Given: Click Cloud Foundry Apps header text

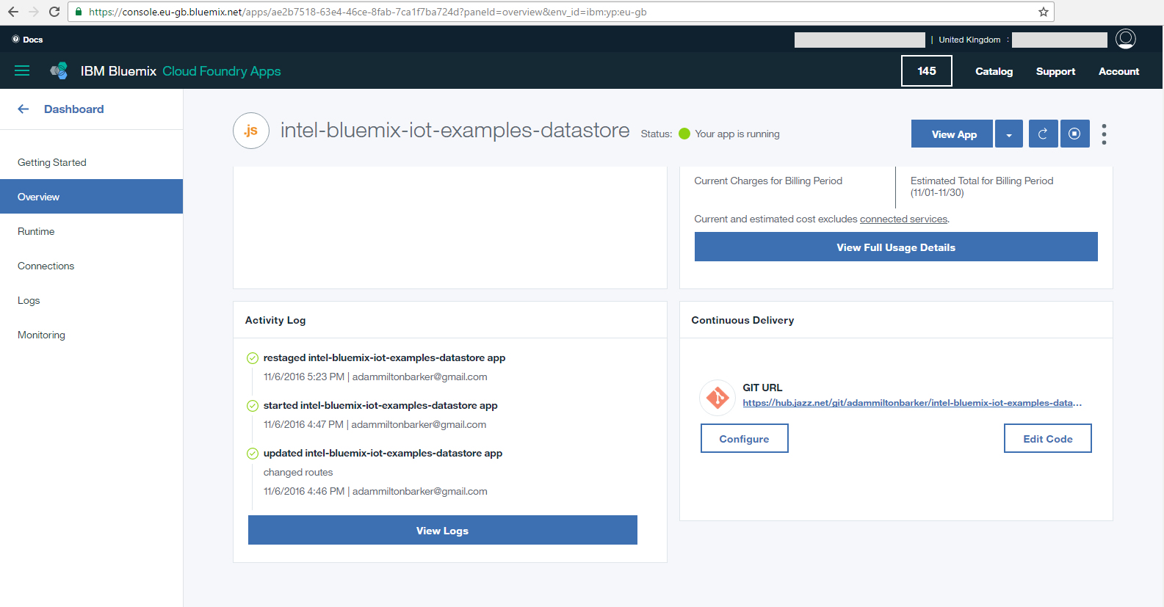Looking at the screenshot, I should 221,71.
